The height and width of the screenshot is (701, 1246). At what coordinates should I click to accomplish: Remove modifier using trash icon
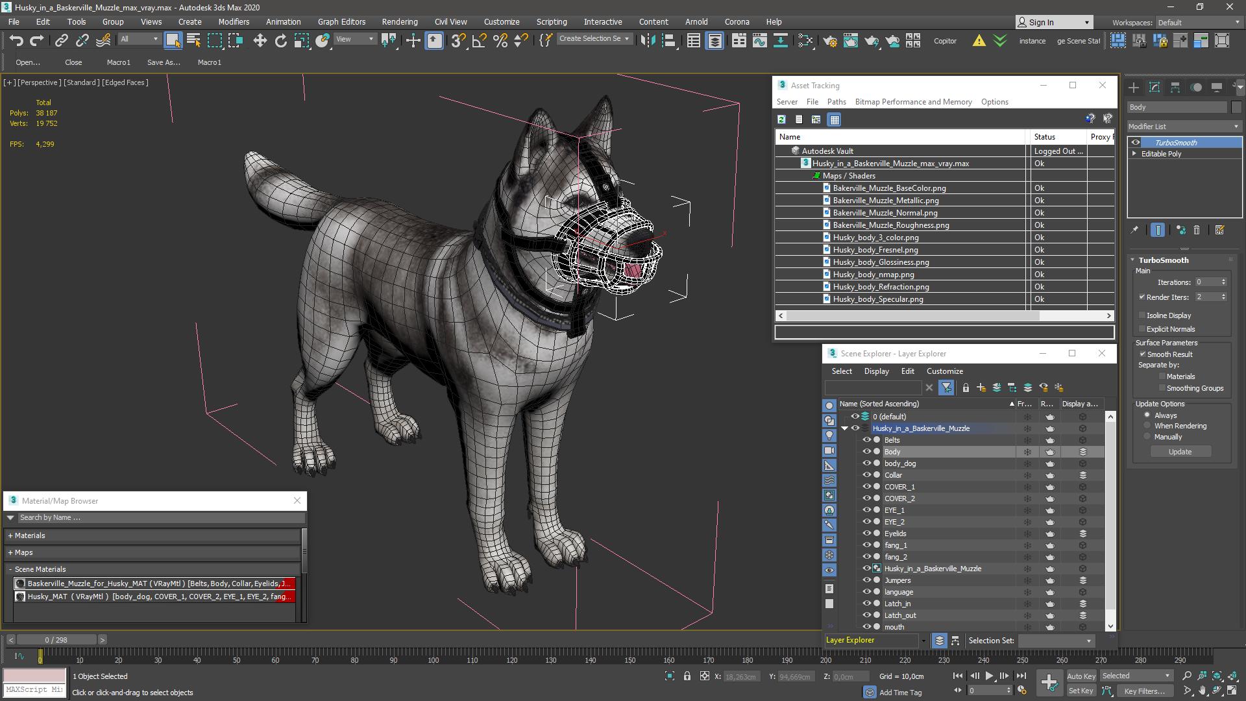click(1197, 230)
